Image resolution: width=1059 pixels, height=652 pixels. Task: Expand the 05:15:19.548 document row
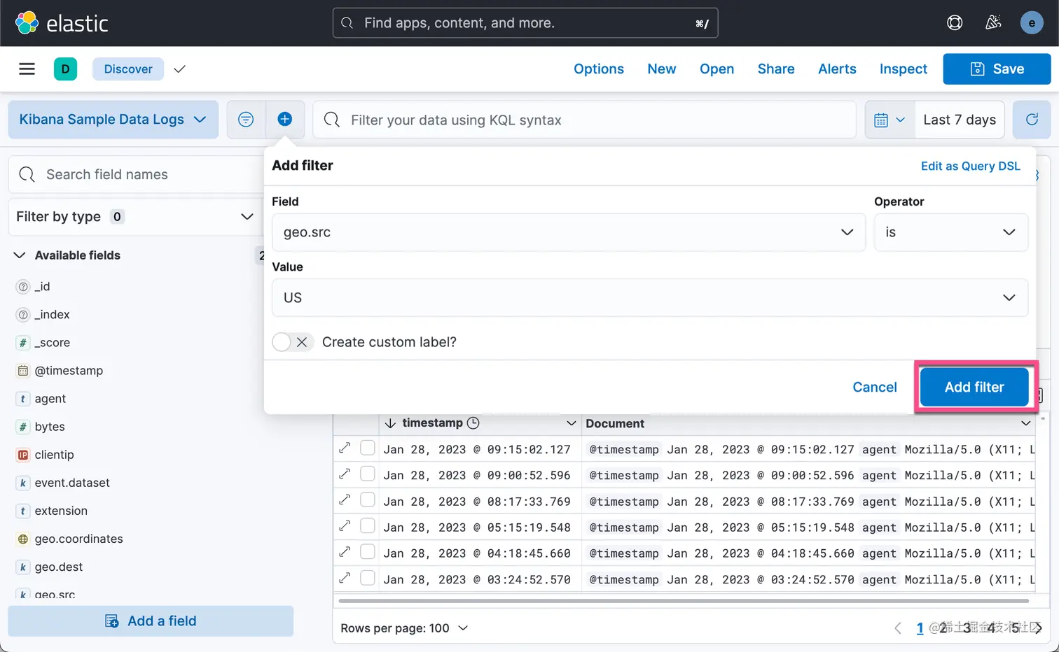pyautogui.click(x=345, y=526)
